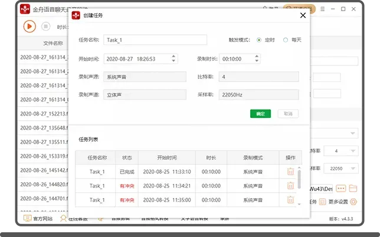The width and height of the screenshot is (380, 237).
Task: Click the 录制时长 field showing 00:10:00
Action: 240,59
